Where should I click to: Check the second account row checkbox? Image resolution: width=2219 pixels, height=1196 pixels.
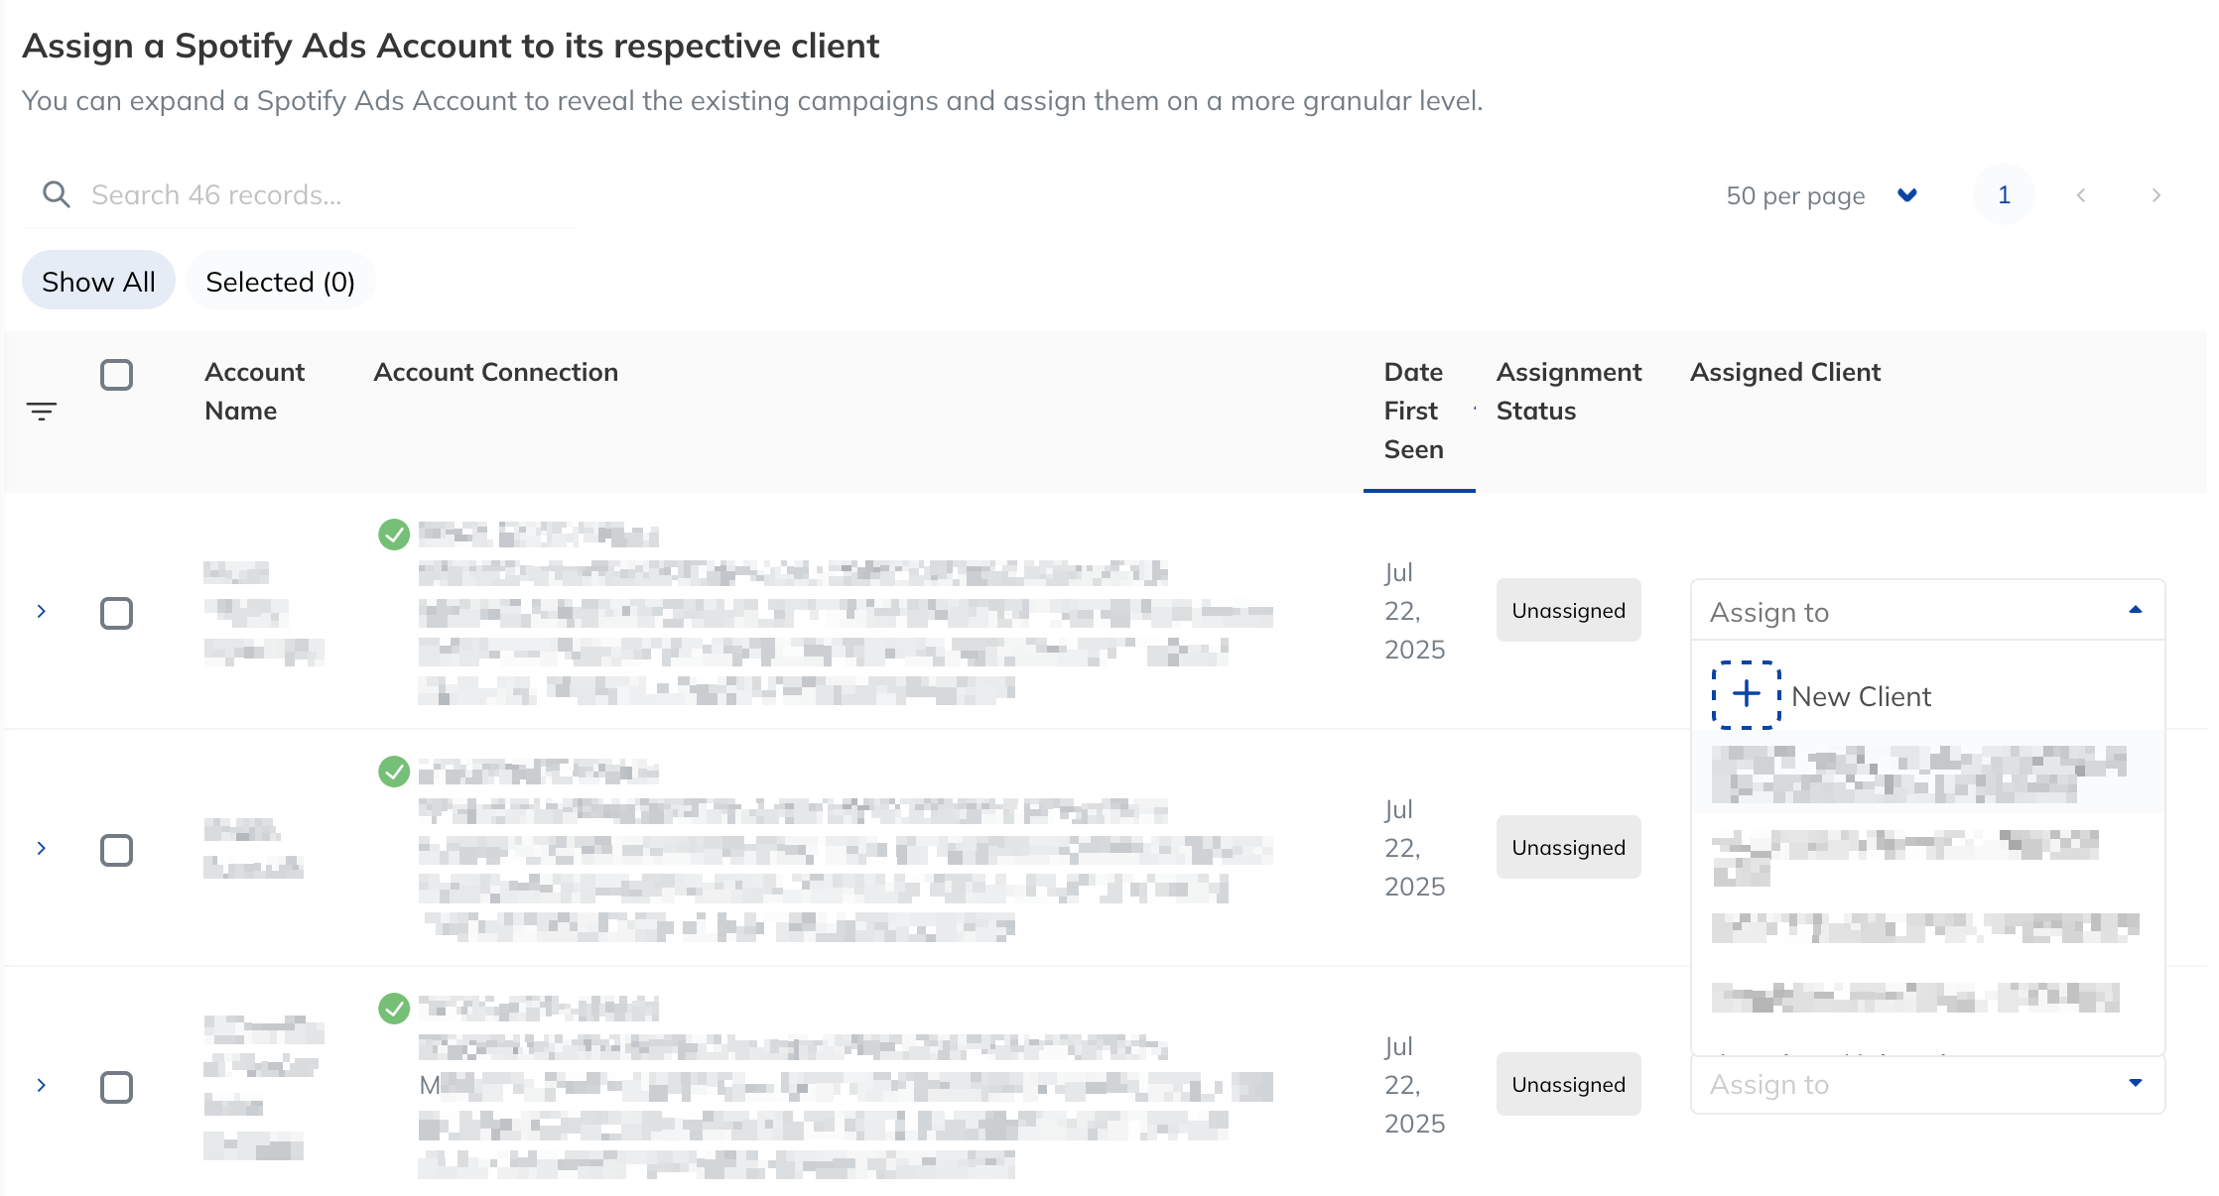pyautogui.click(x=116, y=850)
